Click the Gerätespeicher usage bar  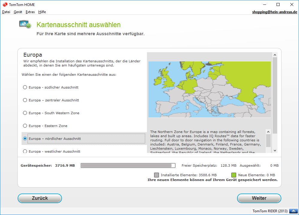pyautogui.click(x=128, y=165)
